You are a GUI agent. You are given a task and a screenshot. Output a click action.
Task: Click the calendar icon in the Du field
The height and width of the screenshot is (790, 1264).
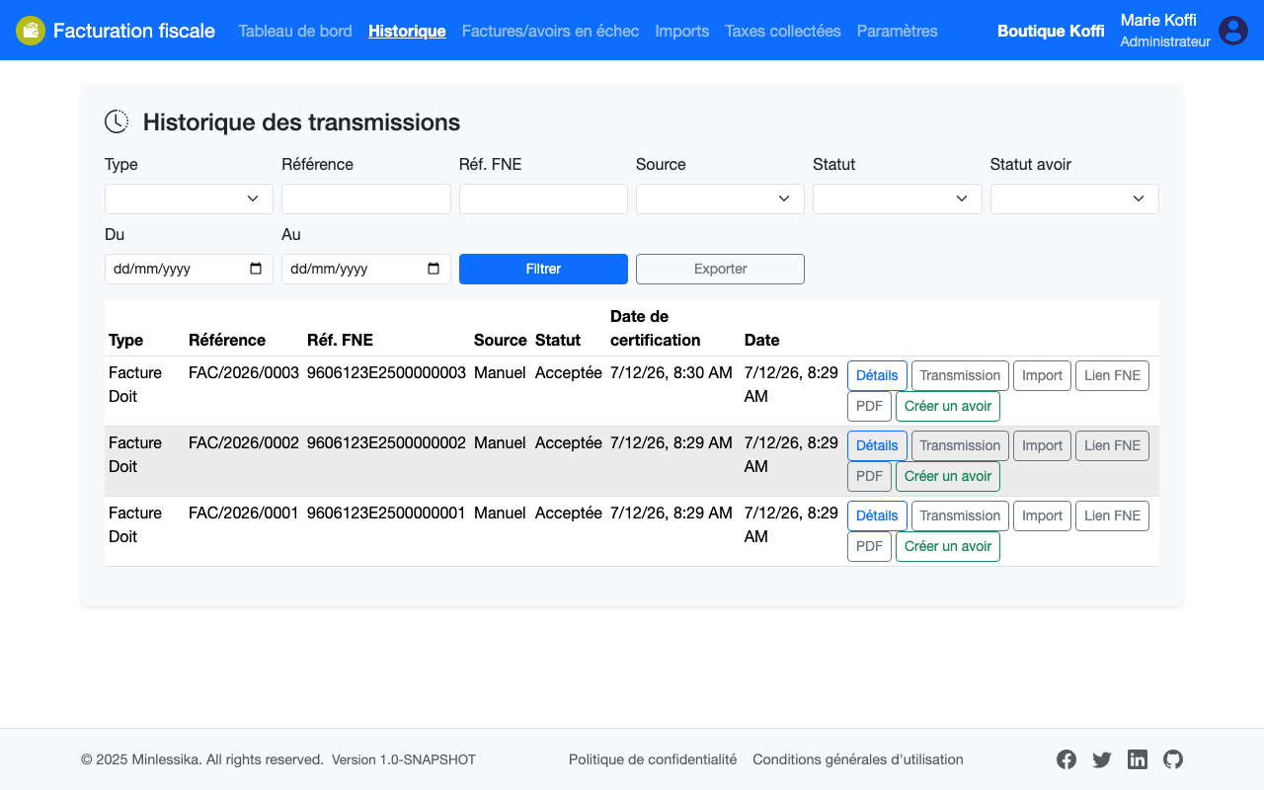(256, 269)
